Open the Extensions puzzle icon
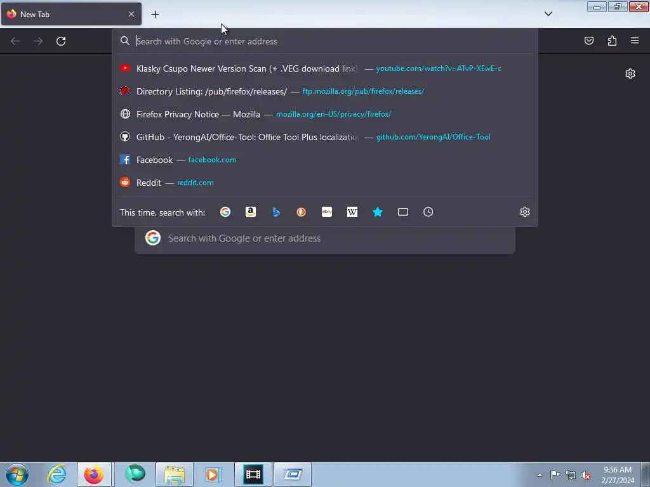Screen dimensions: 650x487 pyautogui.click(x=612, y=41)
